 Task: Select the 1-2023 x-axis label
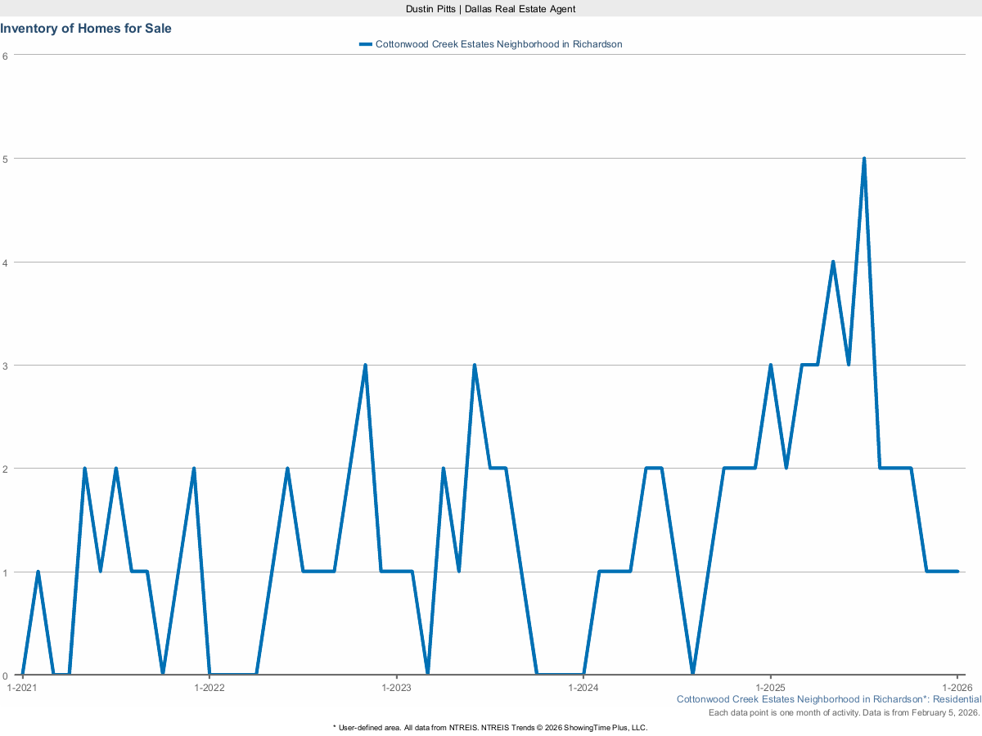click(396, 687)
